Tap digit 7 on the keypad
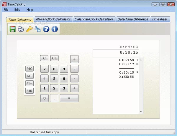 (45, 69)
